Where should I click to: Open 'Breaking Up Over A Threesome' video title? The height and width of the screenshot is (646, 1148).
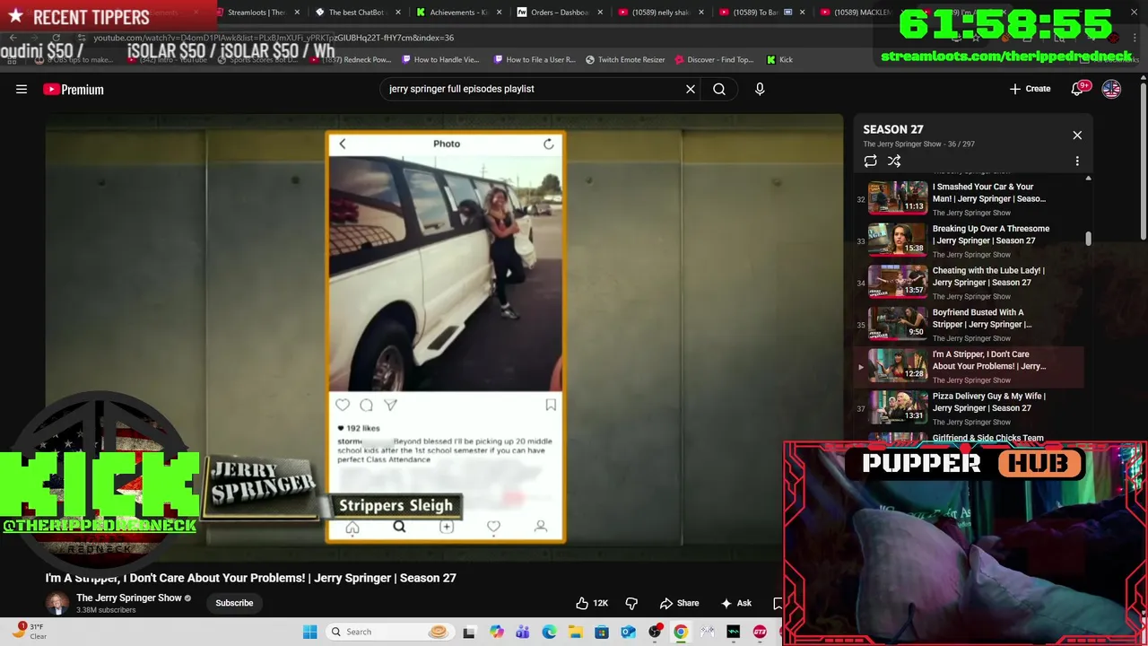[x=990, y=234]
